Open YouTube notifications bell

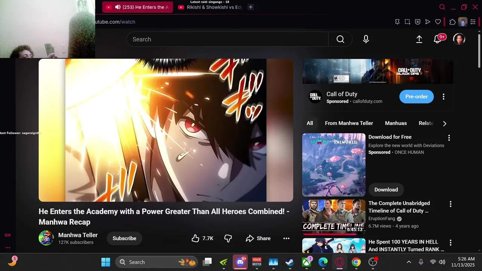437,39
